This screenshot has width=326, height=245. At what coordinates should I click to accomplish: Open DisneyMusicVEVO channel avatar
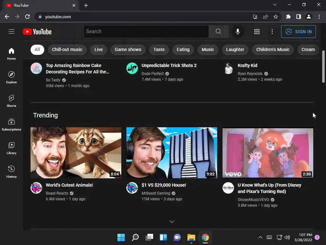click(228, 188)
